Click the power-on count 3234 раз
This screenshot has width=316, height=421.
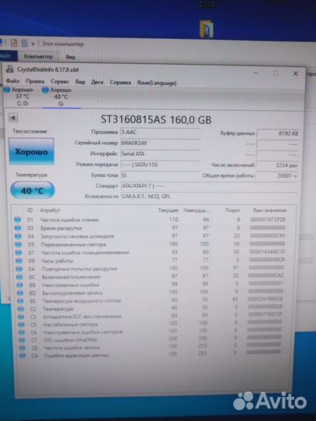(277, 165)
